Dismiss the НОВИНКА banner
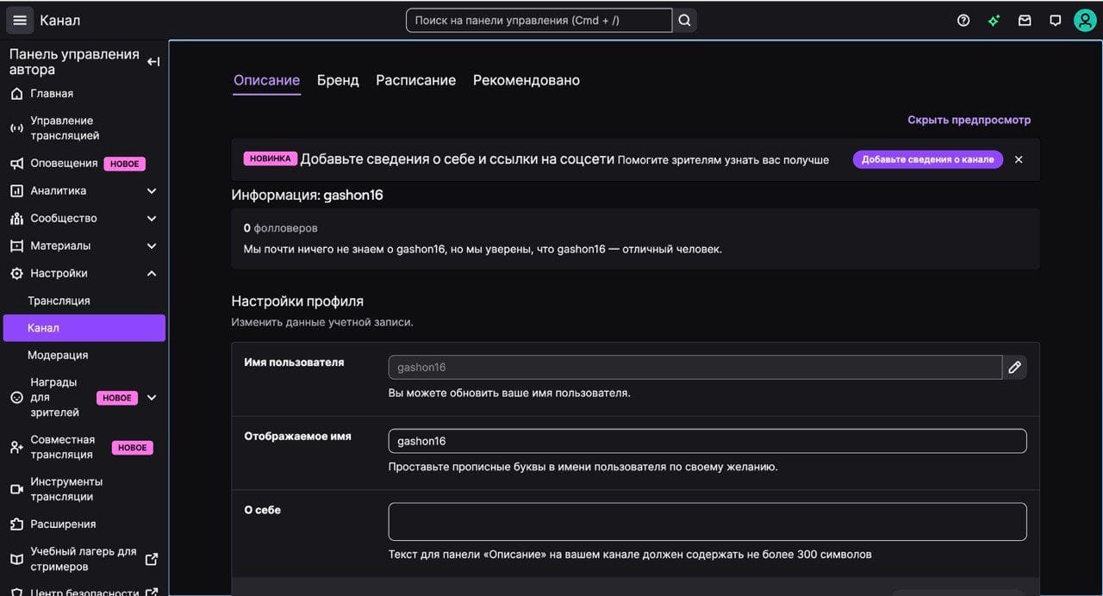This screenshot has height=596, width=1103. [1019, 159]
